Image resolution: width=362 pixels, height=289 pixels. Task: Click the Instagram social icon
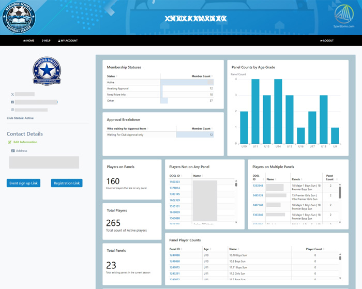12,110
